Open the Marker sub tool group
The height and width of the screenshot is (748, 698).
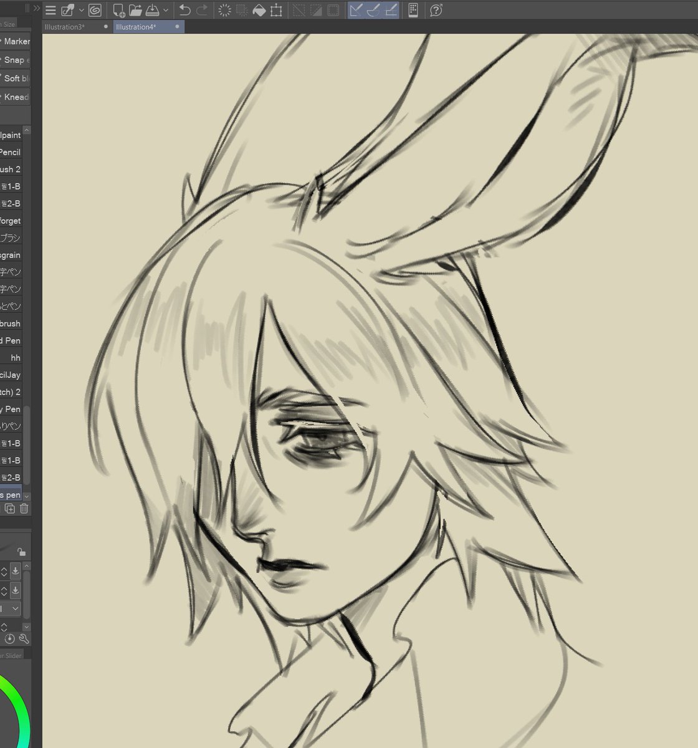point(15,41)
